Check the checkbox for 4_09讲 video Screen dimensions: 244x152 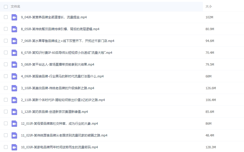(x=6, y=76)
